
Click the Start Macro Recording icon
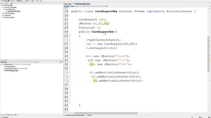coord(102,6)
